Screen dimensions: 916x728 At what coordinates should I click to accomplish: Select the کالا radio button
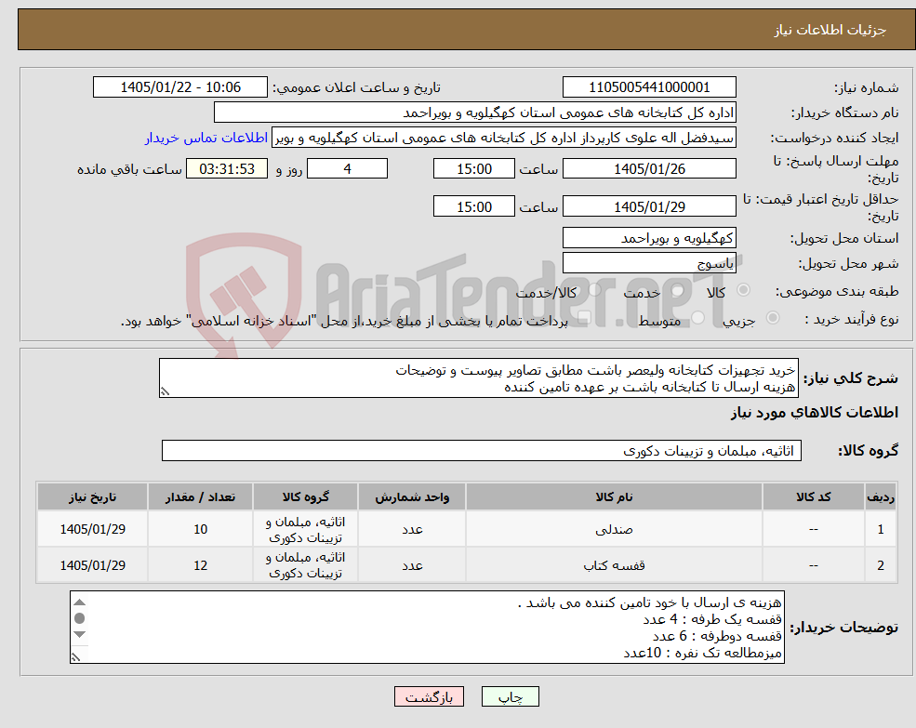(744, 290)
